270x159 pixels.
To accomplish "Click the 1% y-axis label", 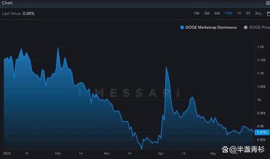I will click(x=259, y=100).
